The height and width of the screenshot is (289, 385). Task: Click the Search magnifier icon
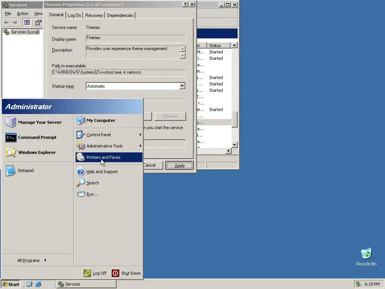coord(80,183)
